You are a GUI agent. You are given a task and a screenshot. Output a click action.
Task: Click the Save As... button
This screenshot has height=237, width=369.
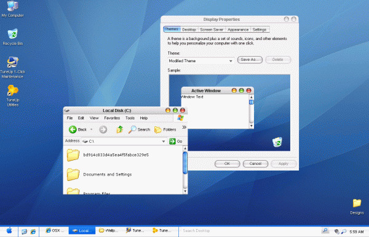[x=250, y=60]
